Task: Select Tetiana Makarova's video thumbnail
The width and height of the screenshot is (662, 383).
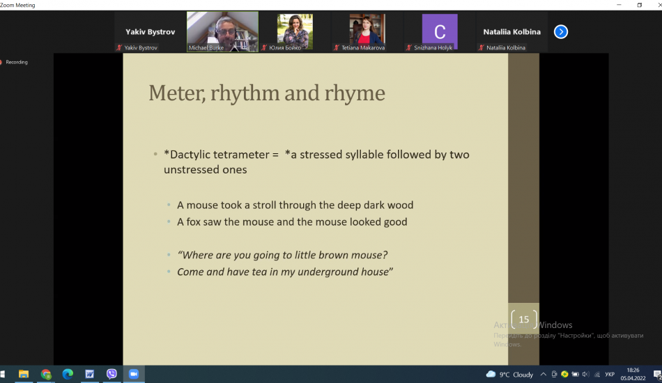Action: [x=367, y=31]
